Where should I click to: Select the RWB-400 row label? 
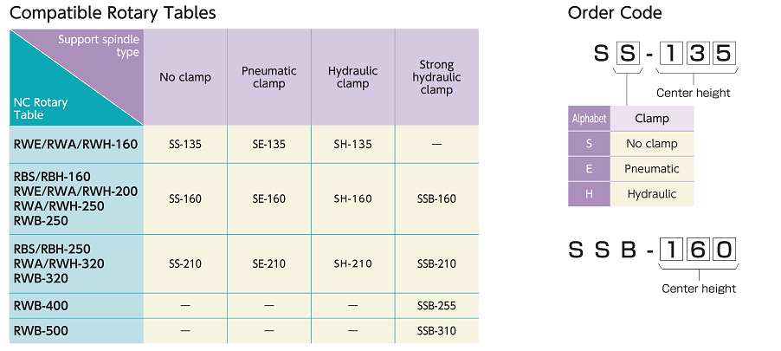click(41, 306)
